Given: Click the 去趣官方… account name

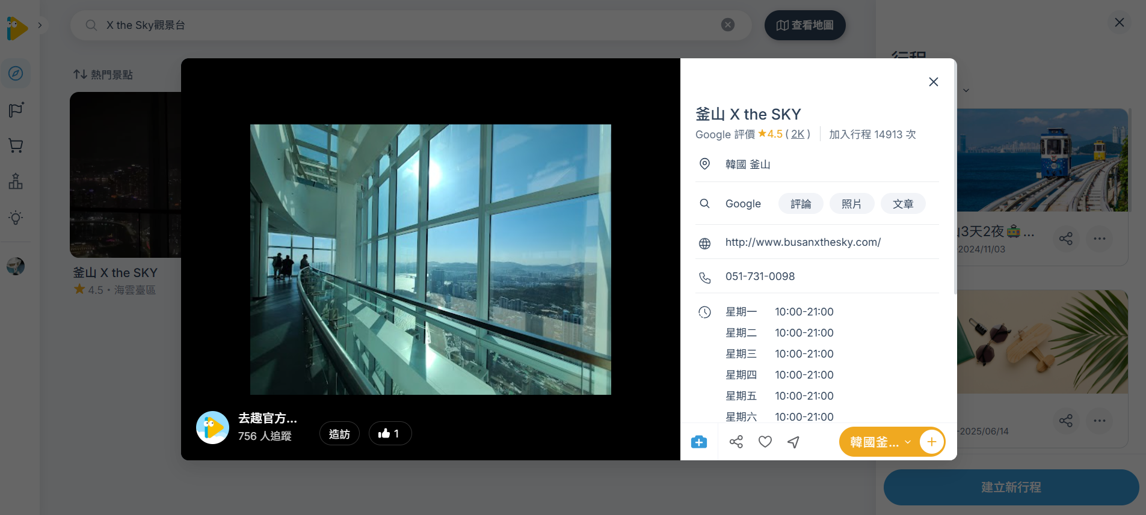Looking at the screenshot, I should coord(268,418).
